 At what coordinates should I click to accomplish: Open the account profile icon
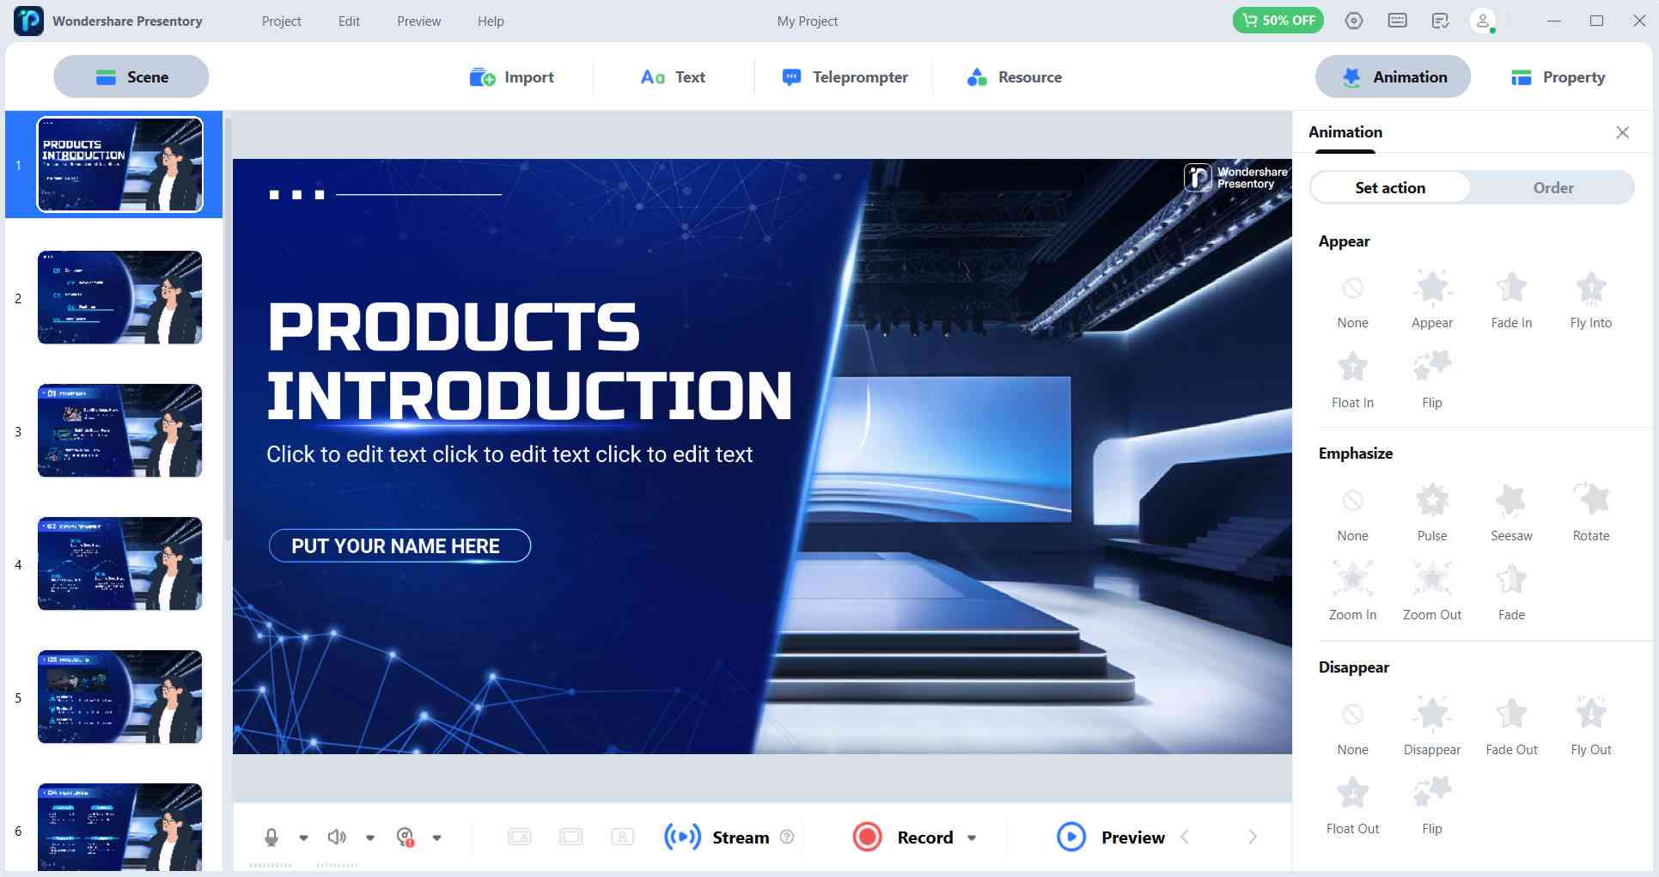click(1483, 20)
